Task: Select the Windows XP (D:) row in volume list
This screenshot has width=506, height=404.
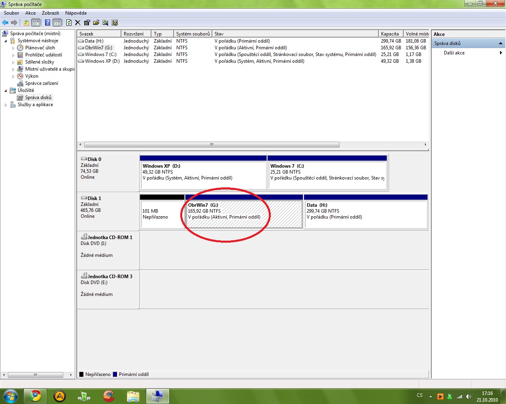Action: (x=253, y=61)
